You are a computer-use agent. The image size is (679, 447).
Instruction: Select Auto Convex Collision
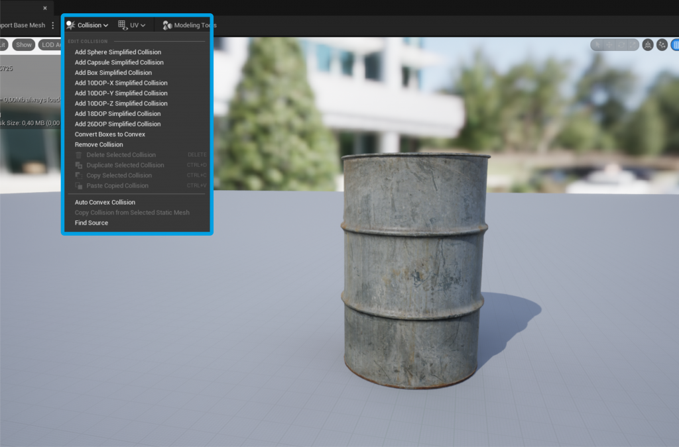coord(105,203)
